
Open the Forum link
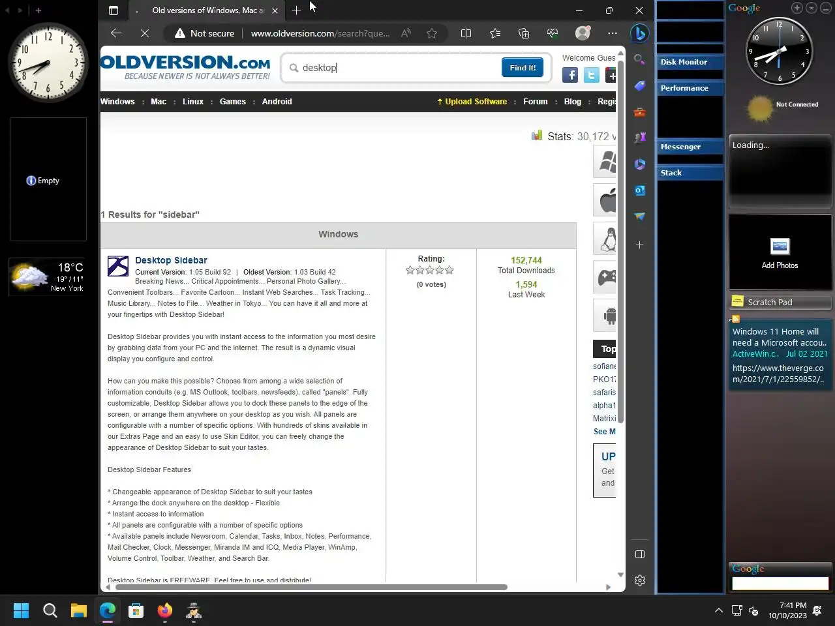click(536, 102)
